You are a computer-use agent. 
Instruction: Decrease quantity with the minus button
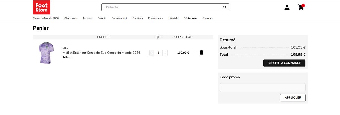[x=152, y=53]
